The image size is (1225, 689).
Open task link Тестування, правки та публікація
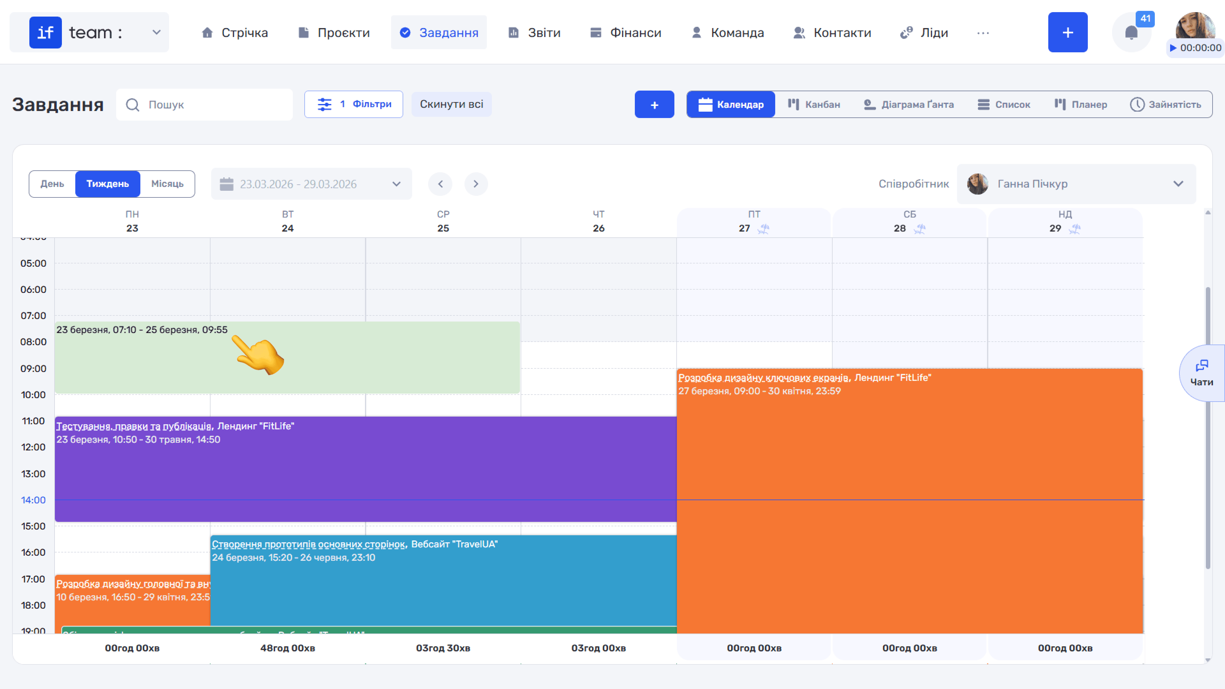134,426
